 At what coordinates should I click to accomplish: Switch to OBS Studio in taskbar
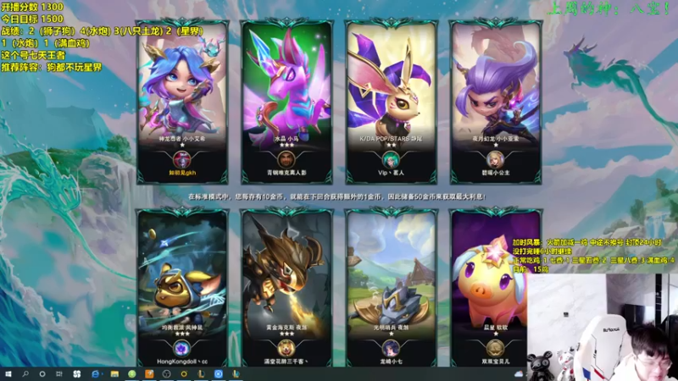(x=166, y=373)
